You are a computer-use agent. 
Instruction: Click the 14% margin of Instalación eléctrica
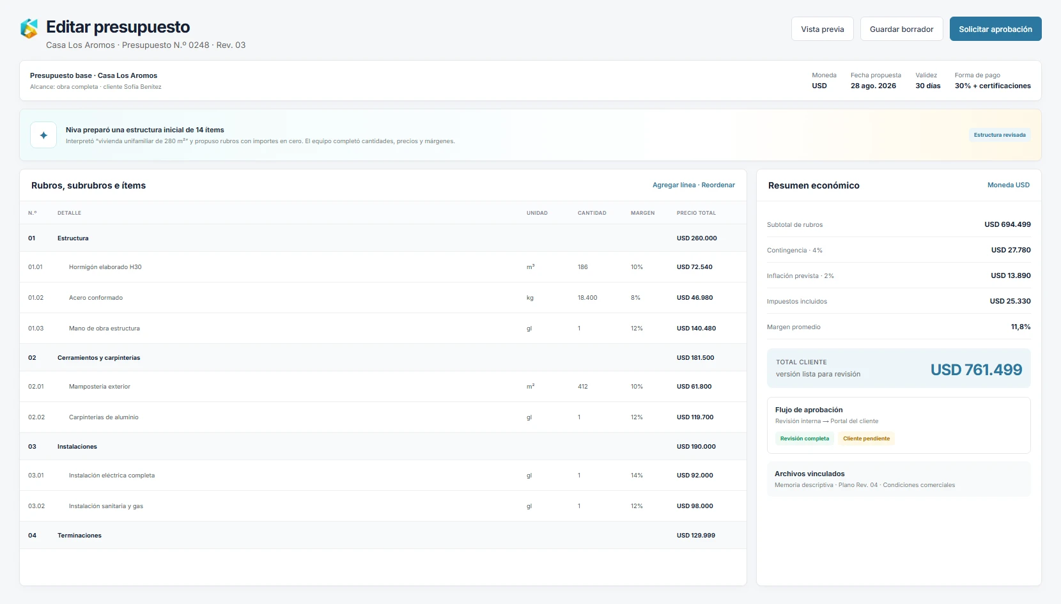pyautogui.click(x=637, y=476)
